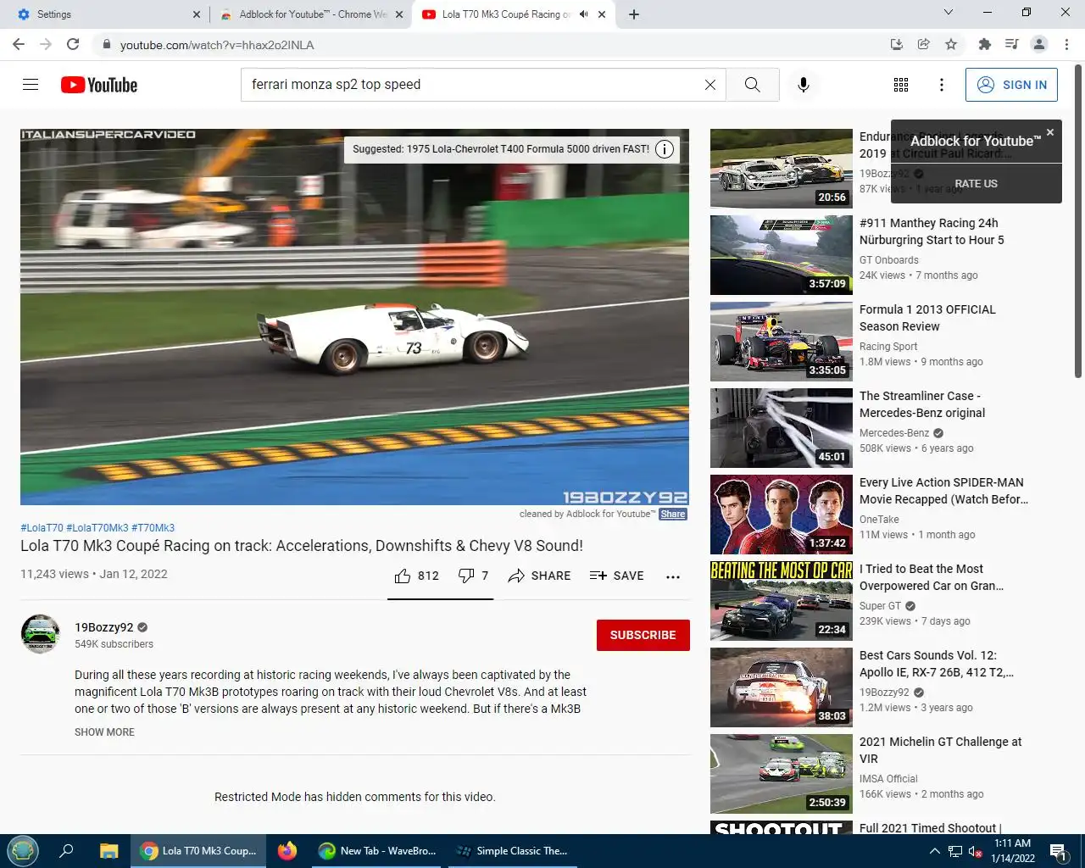The image size is (1085, 868).
Task: Open the YouTube hamburger guide menu
Action: point(31,85)
